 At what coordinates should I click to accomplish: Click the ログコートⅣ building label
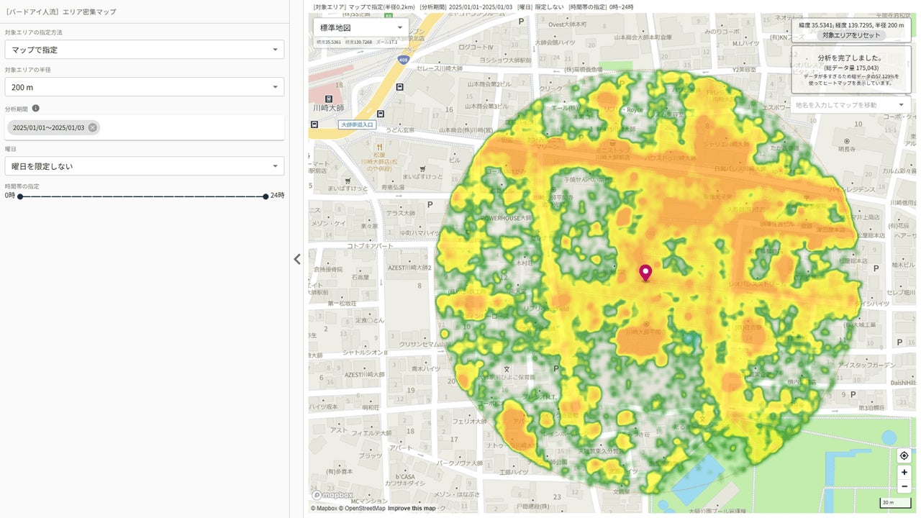tap(475, 47)
